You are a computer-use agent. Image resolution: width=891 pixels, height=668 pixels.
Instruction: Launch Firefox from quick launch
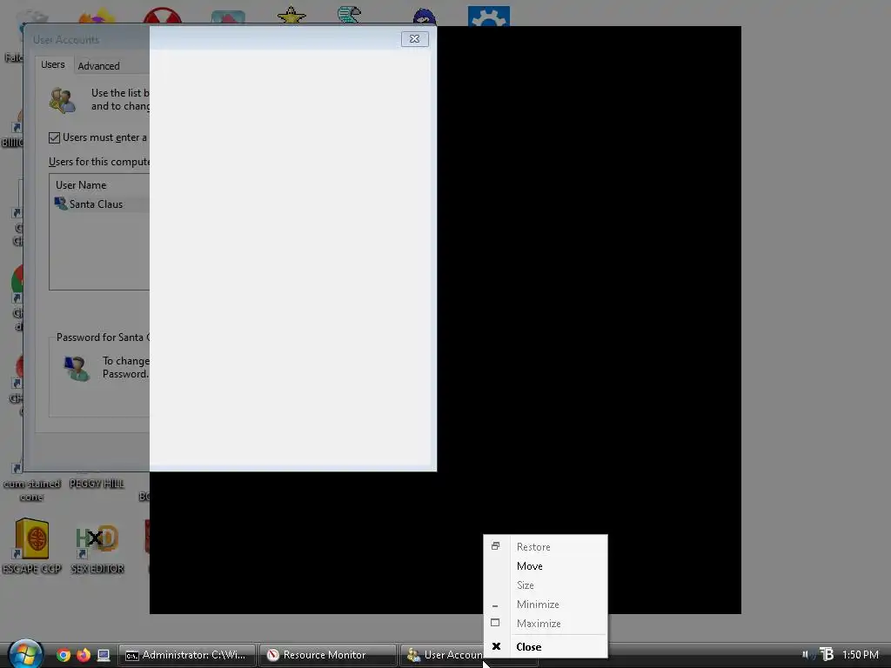83,655
